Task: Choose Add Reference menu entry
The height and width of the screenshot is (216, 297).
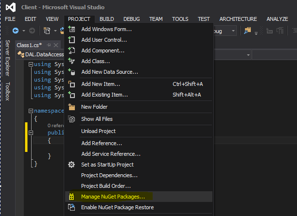Action: click(x=139, y=143)
